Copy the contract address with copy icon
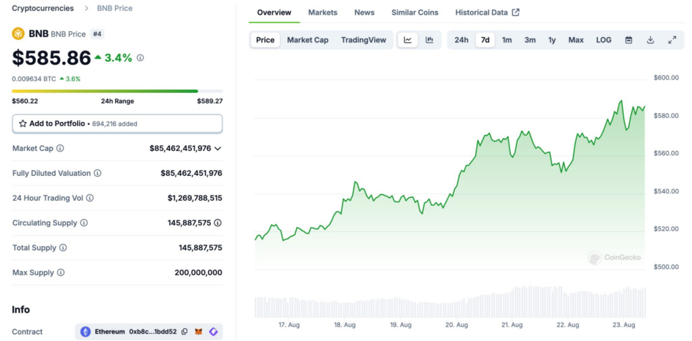The height and width of the screenshot is (341, 692). click(184, 332)
